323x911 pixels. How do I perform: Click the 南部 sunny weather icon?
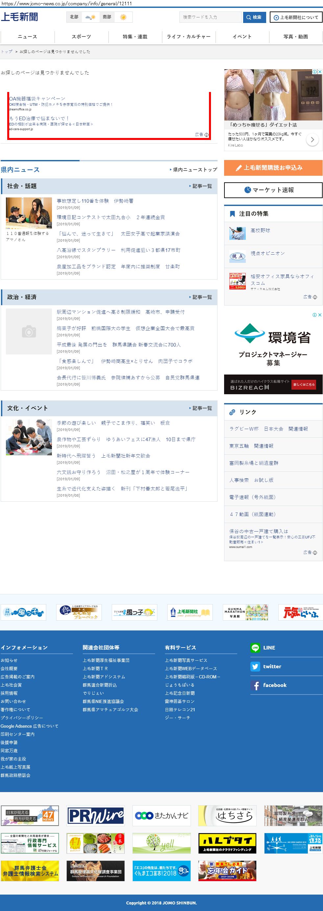123,17
